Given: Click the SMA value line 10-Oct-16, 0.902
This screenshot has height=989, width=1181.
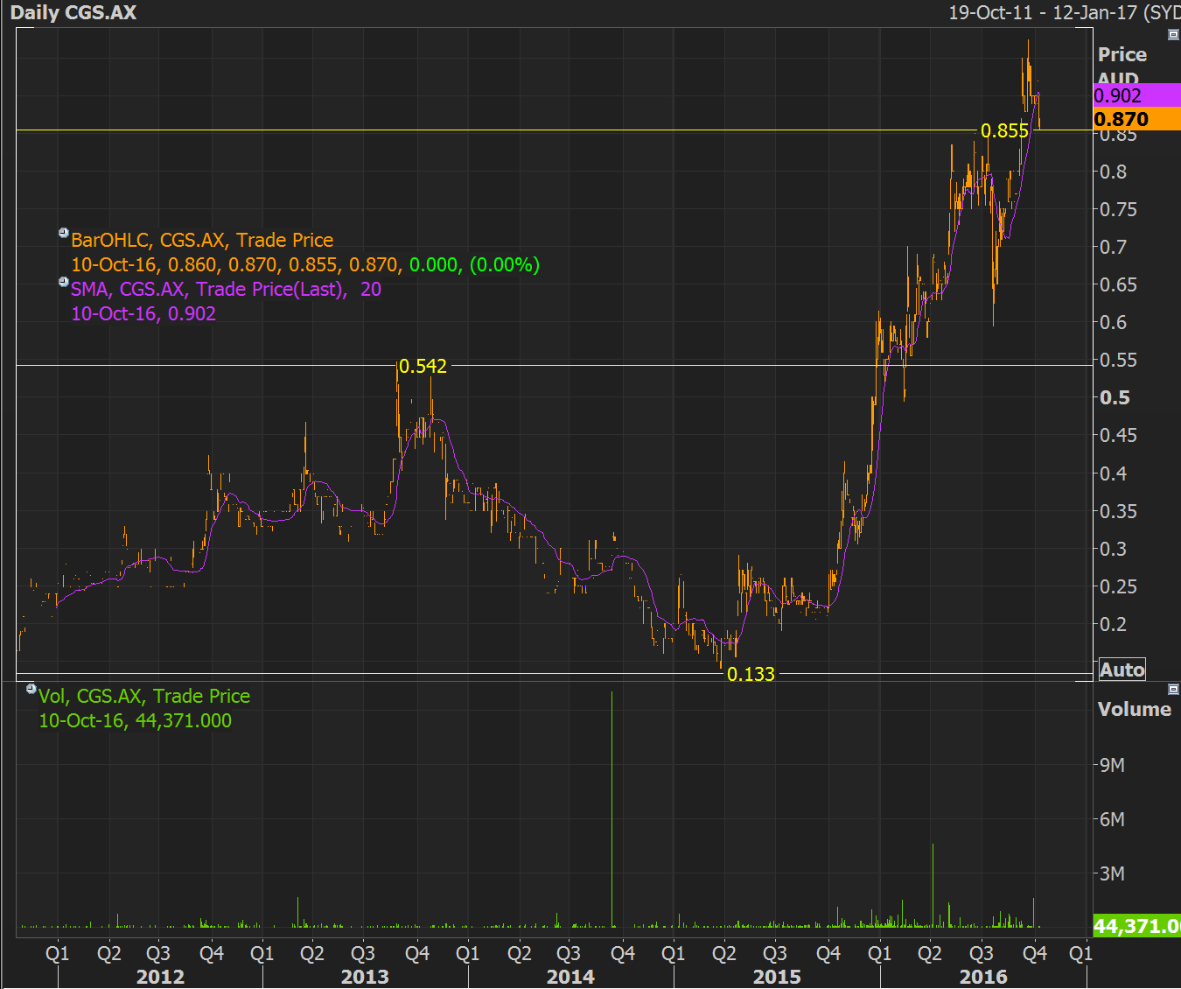Looking at the screenshot, I should click(x=143, y=313).
